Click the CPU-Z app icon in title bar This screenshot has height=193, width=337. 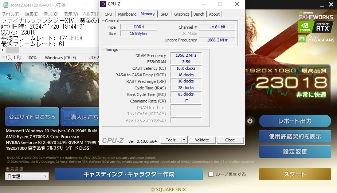coord(103,4)
